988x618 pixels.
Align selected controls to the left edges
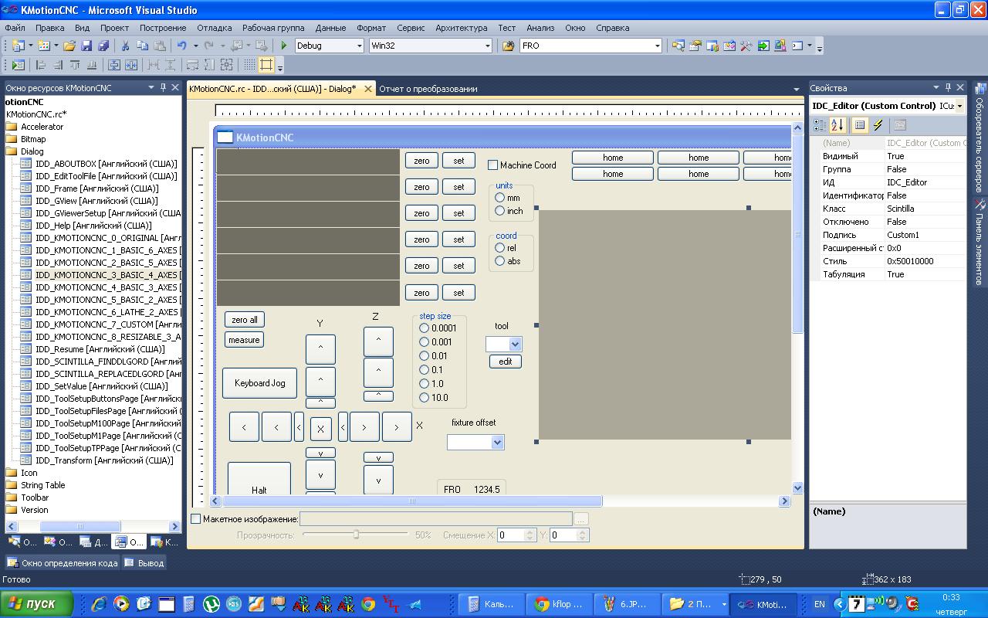pos(41,65)
